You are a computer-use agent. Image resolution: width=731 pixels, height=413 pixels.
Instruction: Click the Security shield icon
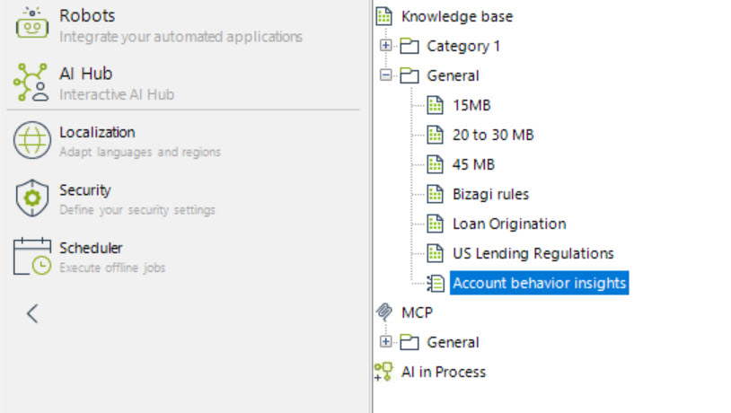(32, 198)
